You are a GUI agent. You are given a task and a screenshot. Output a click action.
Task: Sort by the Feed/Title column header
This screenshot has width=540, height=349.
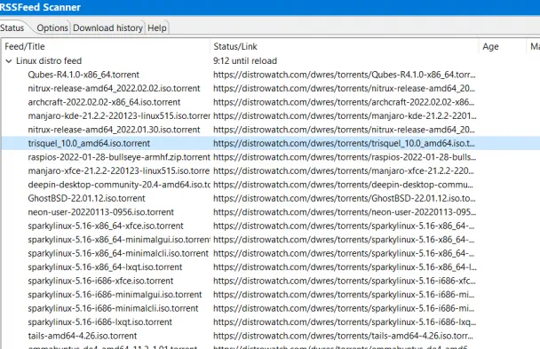pos(106,46)
